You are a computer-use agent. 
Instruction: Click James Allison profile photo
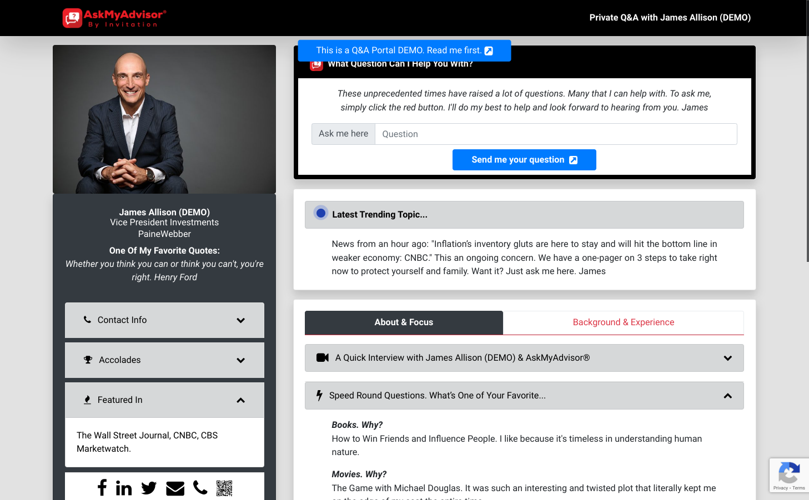pos(164,119)
